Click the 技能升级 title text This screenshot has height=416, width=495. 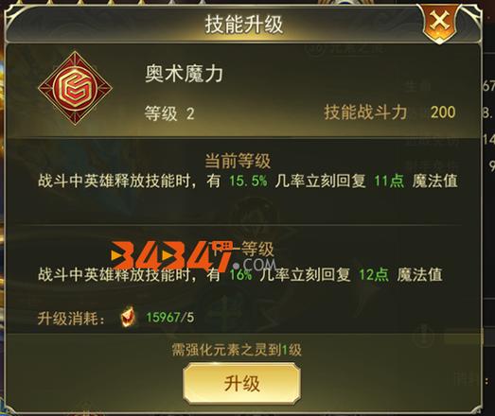pyautogui.click(x=243, y=25)
